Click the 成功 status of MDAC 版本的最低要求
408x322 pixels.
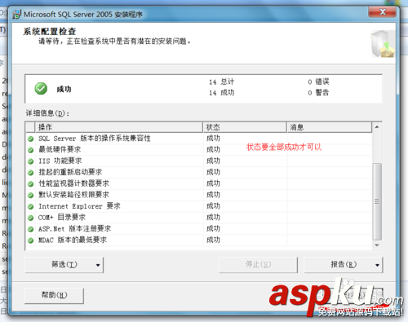tap(213, 240)
